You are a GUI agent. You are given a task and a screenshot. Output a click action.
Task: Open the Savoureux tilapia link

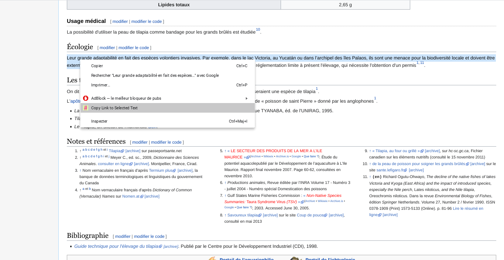click(x=244, y=215)
